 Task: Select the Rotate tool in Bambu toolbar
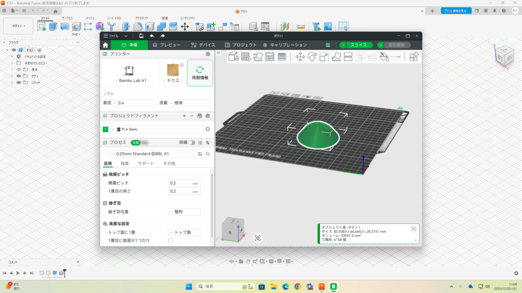tap(312, 57)
